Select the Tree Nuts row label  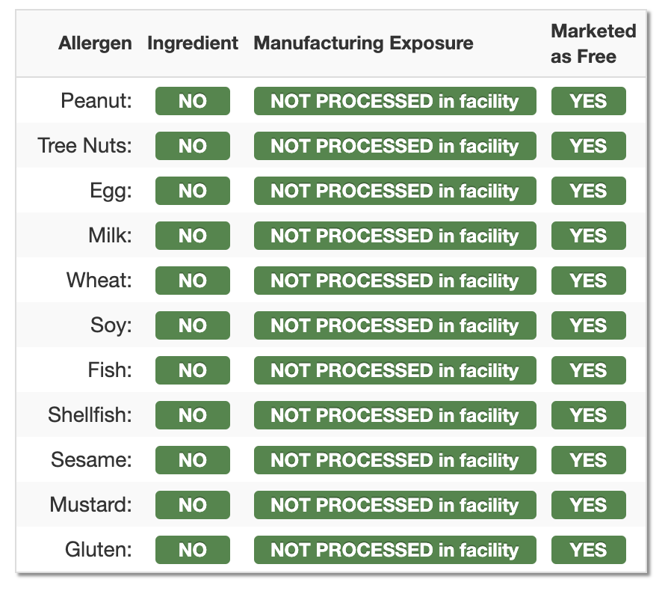click(84, 146)
